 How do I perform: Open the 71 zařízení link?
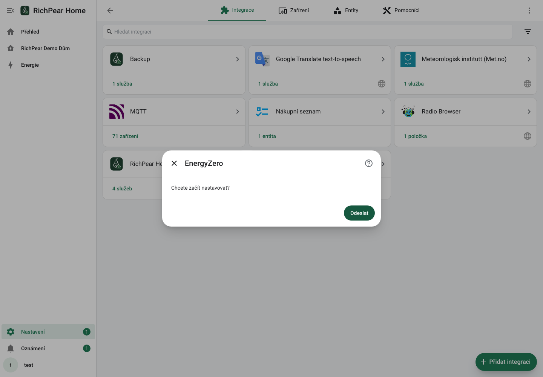point(125,136)
